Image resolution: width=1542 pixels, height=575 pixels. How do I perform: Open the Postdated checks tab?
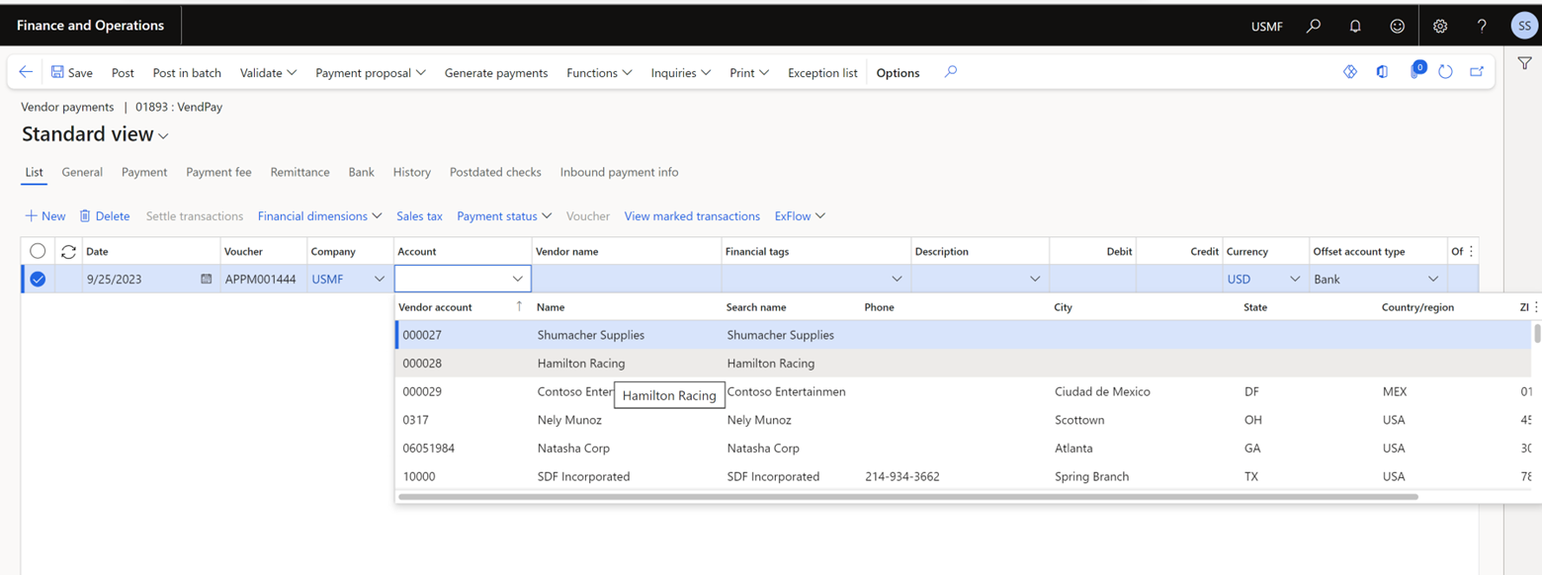click(x=495, y=172)
